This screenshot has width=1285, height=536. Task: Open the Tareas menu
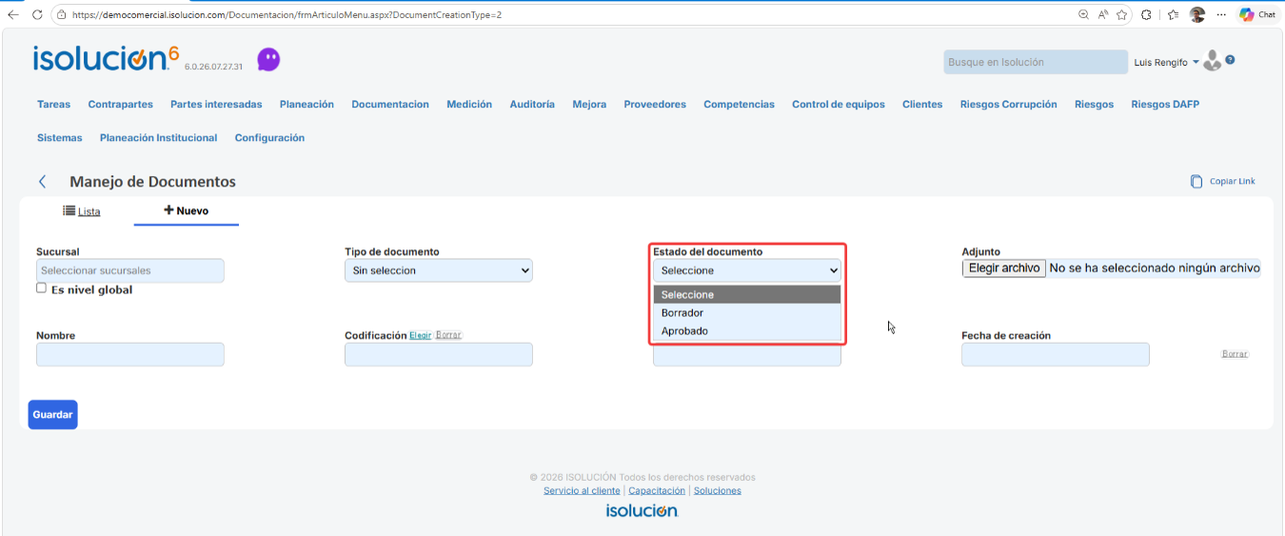tap(53, 105)
